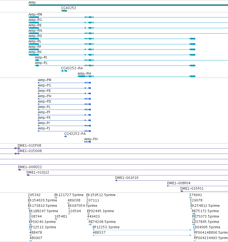Select the Antp gene label
This screenshot has height=242, width=228.
[32, 2]
